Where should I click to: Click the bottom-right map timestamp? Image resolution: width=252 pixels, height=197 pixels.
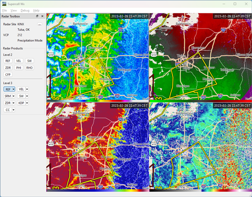(232, 105)
